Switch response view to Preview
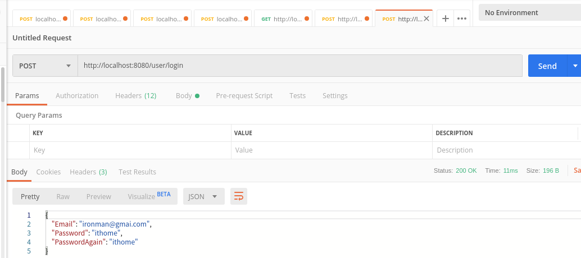 98,196
